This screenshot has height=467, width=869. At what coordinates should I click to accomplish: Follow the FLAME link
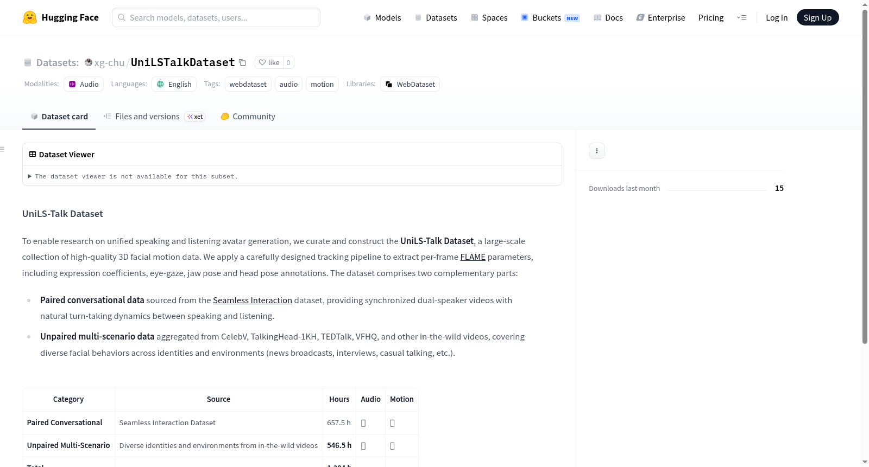click(x=473, y=257)
